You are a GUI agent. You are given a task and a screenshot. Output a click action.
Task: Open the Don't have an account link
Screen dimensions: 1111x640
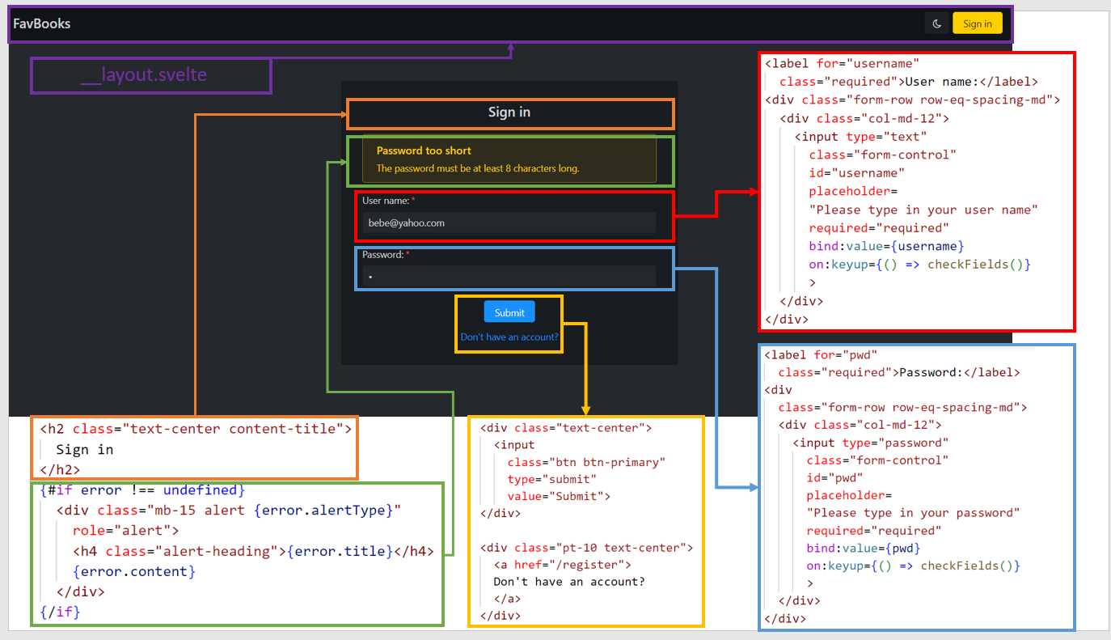click(x=509, y=337)
